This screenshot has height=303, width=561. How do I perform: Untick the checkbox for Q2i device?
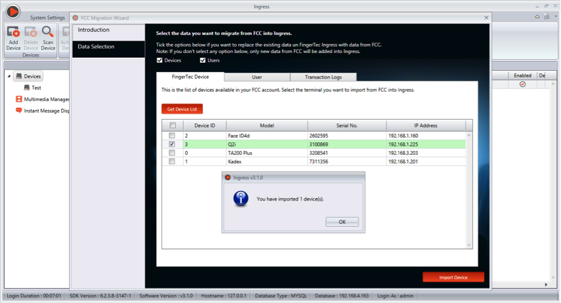pyautogui.click(x=172, y=144)
